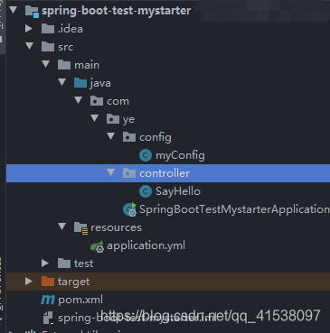This screenshot has width=330, height=333.
Task: Collapse the controller package arrow
Action: (111, 172)
